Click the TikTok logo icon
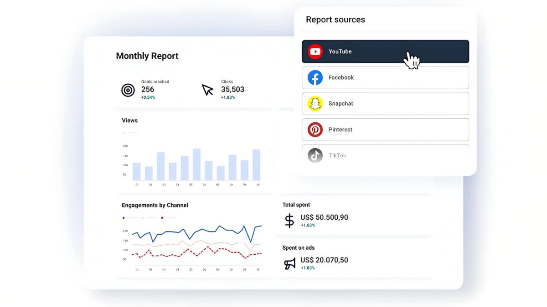 (315, 156)
